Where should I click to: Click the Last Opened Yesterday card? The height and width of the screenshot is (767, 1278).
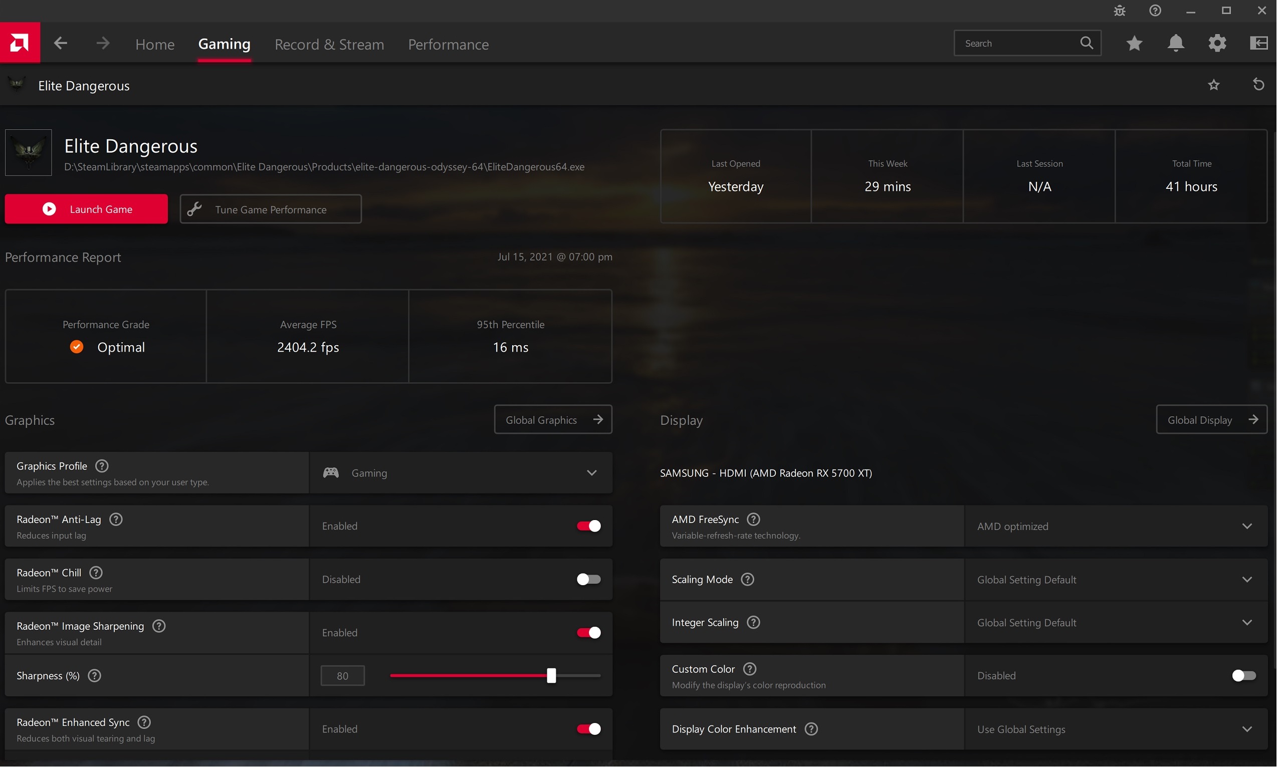tap(736, 176)
